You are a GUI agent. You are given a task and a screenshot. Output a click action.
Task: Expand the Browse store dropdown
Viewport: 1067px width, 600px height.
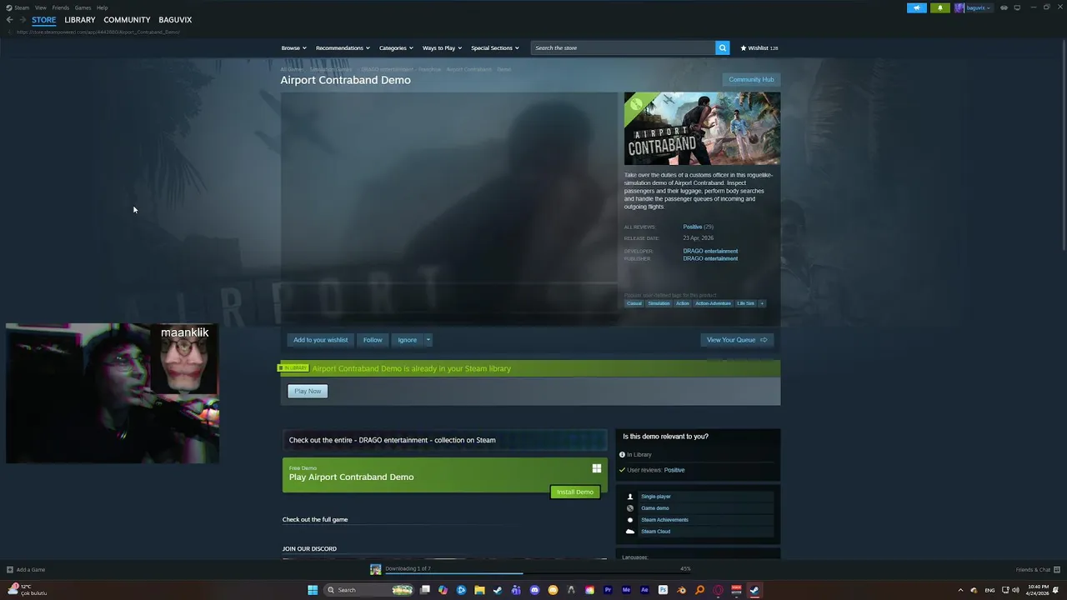(x=294, y=48)
